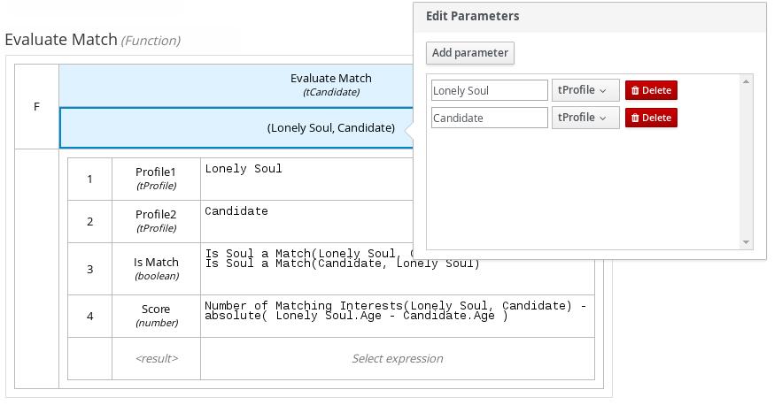This screenshot has height=405, width=782.
Task: Select the Is Match boolean cell
Action: tap(156, 269)
